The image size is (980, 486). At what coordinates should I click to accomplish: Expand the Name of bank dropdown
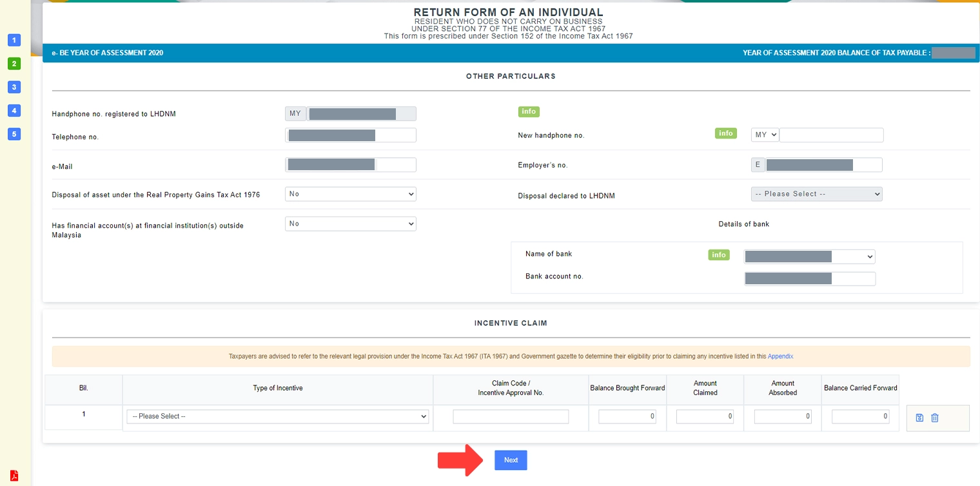809,256
